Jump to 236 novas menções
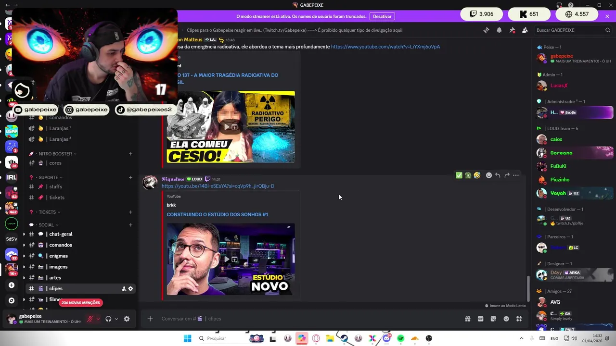The image size is (616, 346). [81, 303]
